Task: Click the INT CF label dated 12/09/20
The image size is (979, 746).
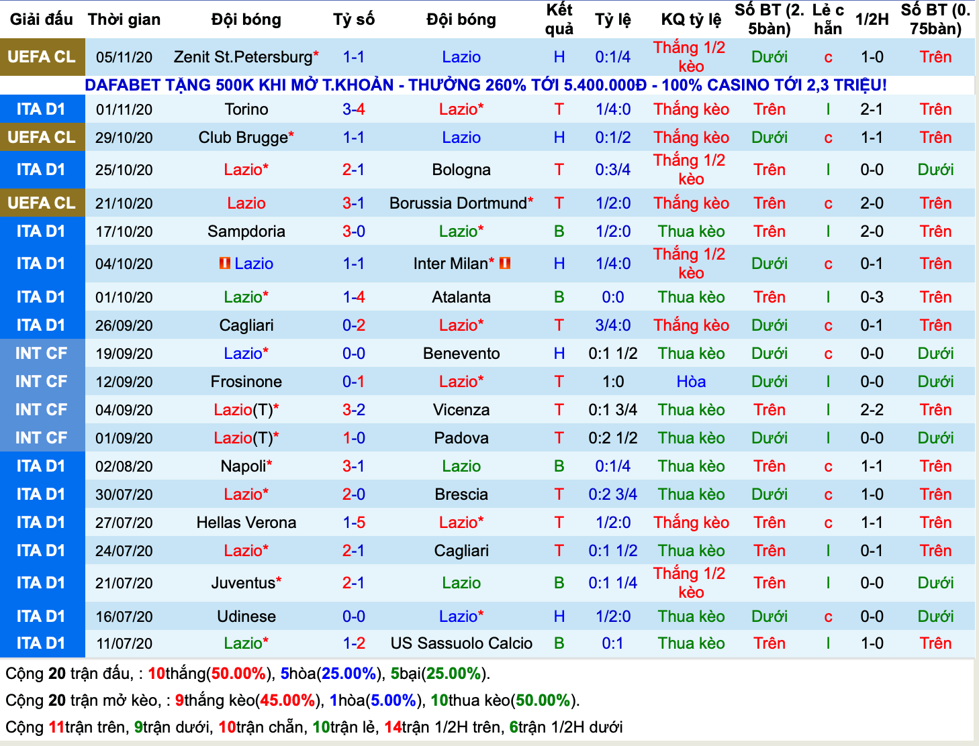Action: point(42,382)
